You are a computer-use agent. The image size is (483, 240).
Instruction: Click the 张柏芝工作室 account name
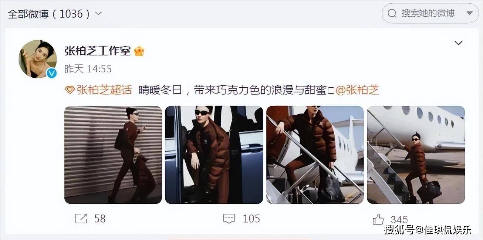(x=98, y=51)
